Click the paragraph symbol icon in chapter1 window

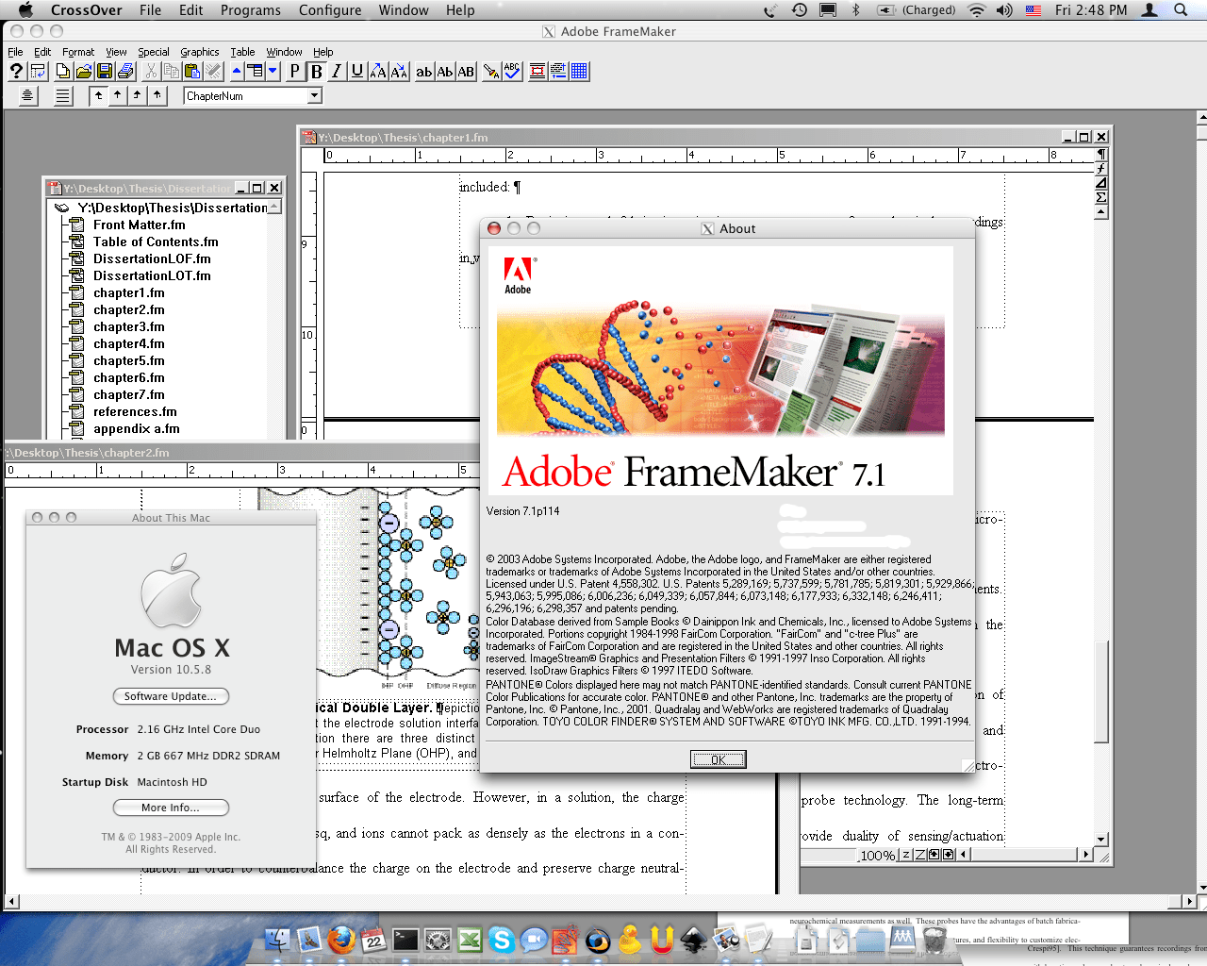(x=1100, y=154)
